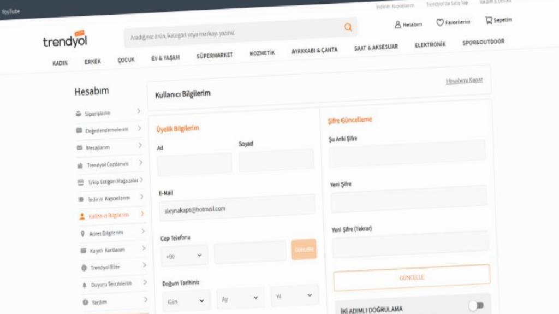Click the Yardım question mark icon

(85, 302)
